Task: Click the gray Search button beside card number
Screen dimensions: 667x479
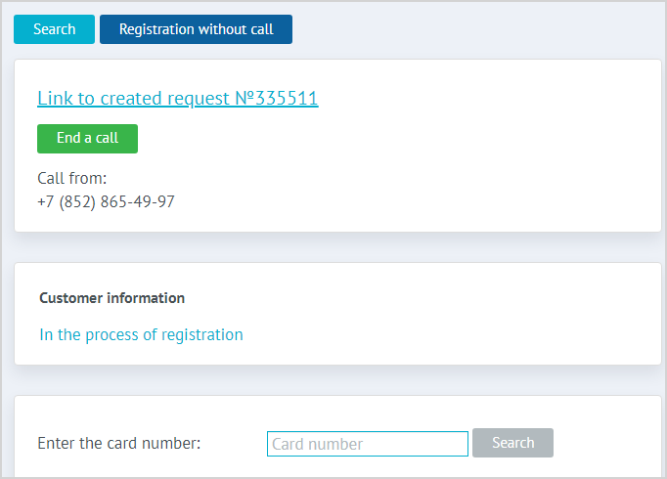Action: tap(512, 443)
